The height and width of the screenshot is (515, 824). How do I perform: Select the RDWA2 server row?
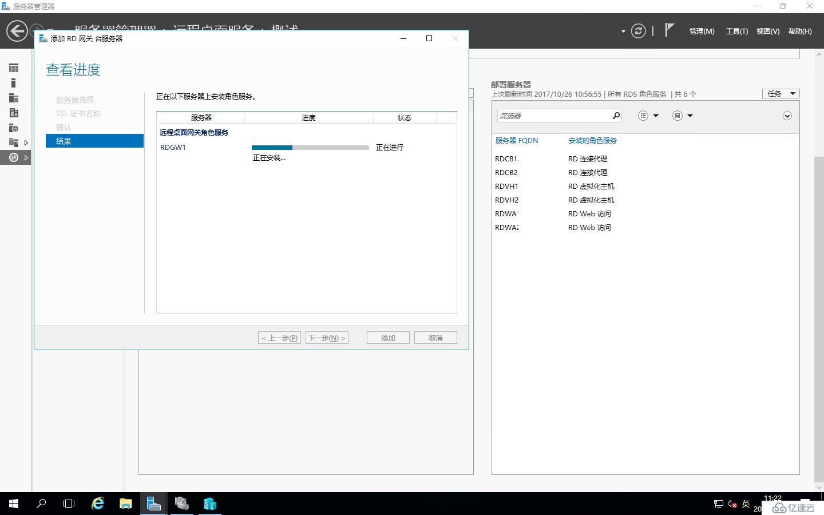[x=645, y=227]
